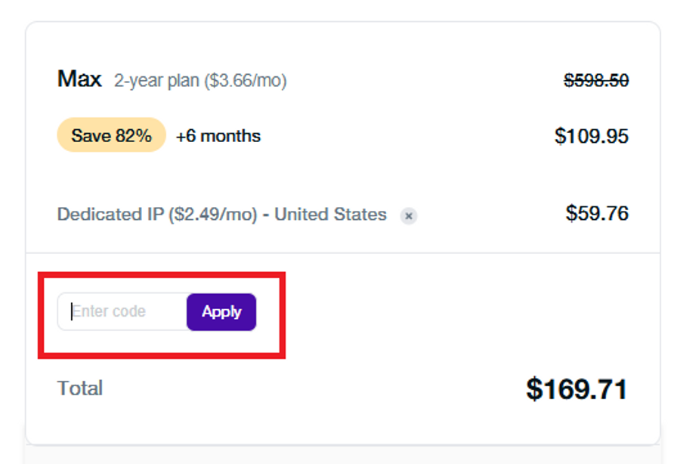Apply the coupon code
This screenshot has height=464, width=680.
point(221,311)
